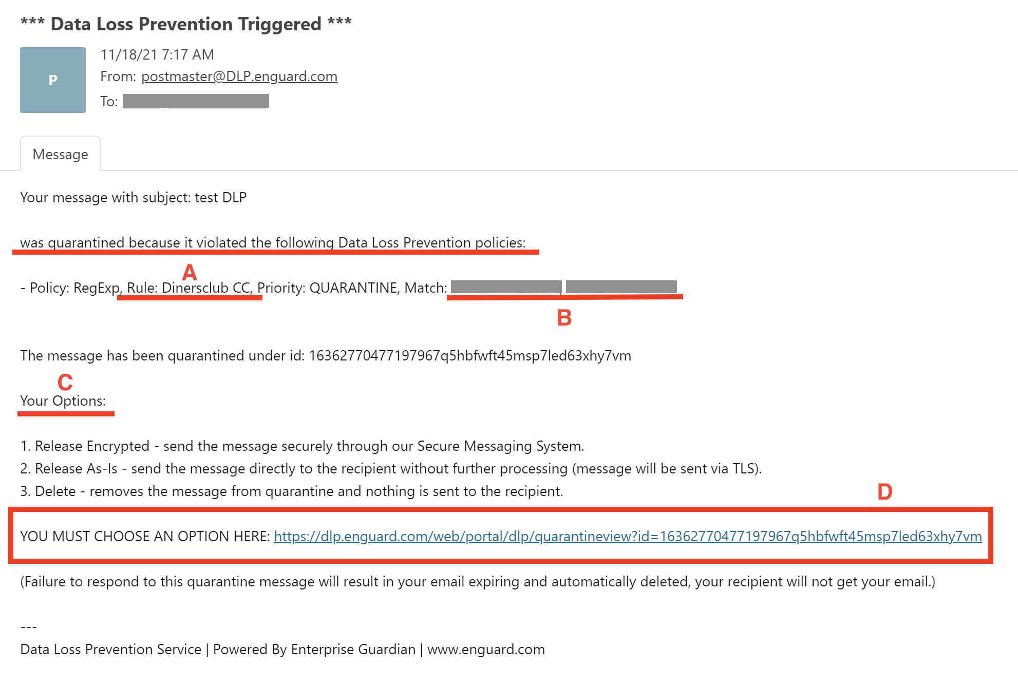This screenshot has width=1018, height=686.
Task: Click the red letter A annotation
Action: (190, 272)
